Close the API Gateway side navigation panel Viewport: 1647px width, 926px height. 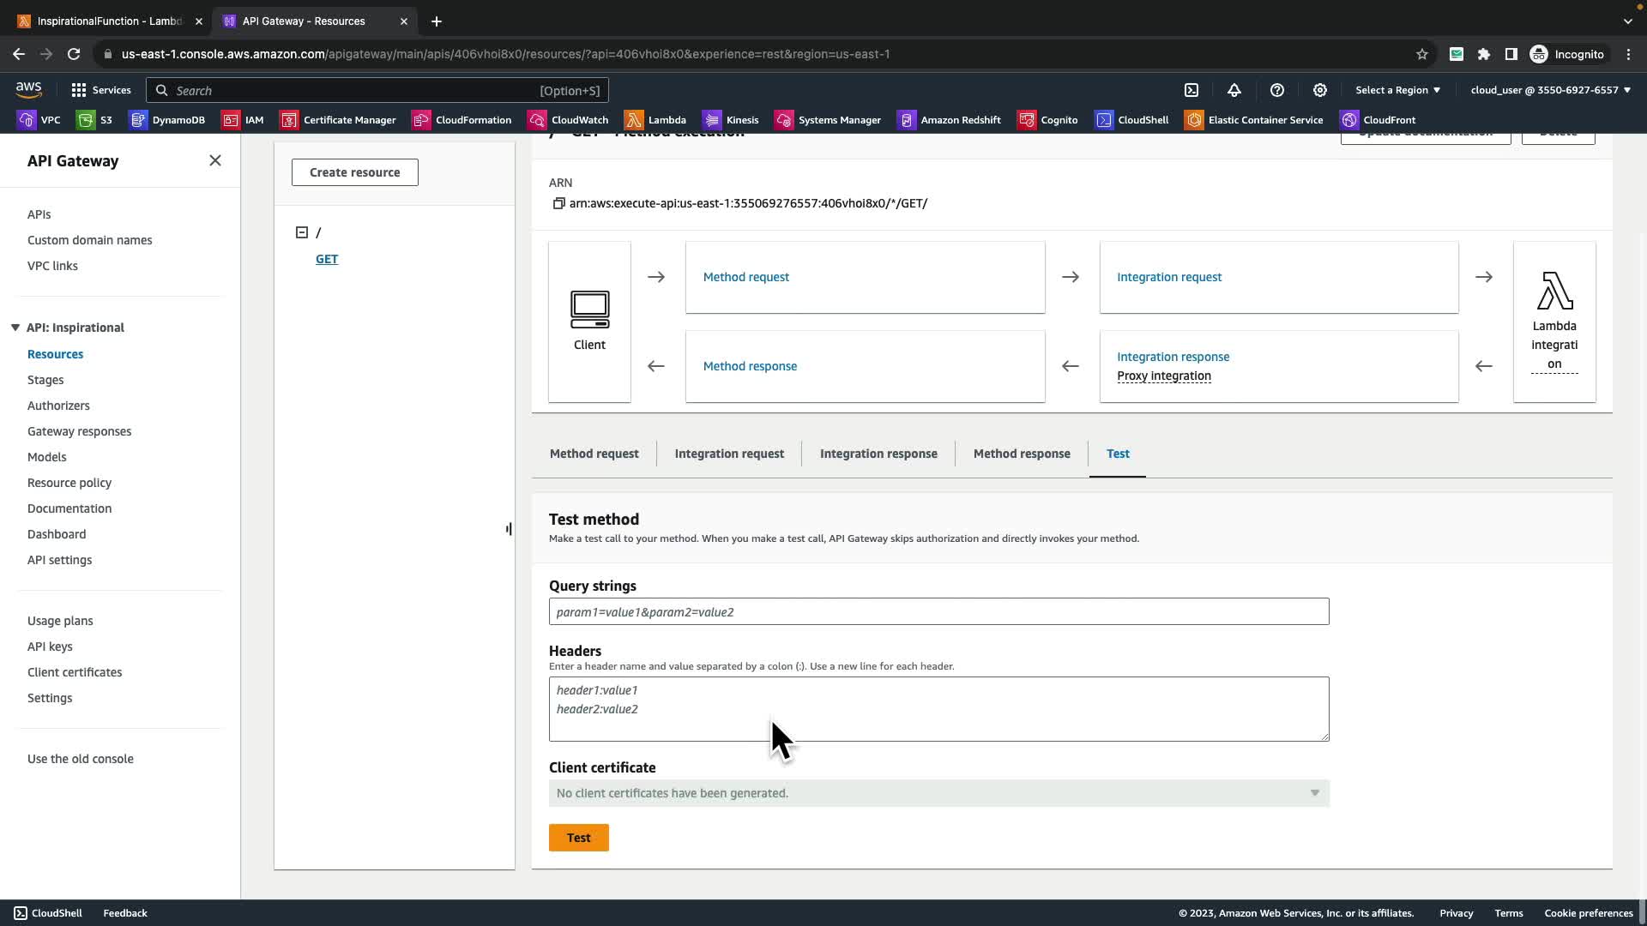tap(215, 161)
